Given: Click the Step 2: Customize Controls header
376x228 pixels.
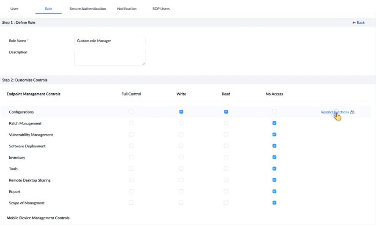Looking at the screenshot, I should (x=25, y=80).
